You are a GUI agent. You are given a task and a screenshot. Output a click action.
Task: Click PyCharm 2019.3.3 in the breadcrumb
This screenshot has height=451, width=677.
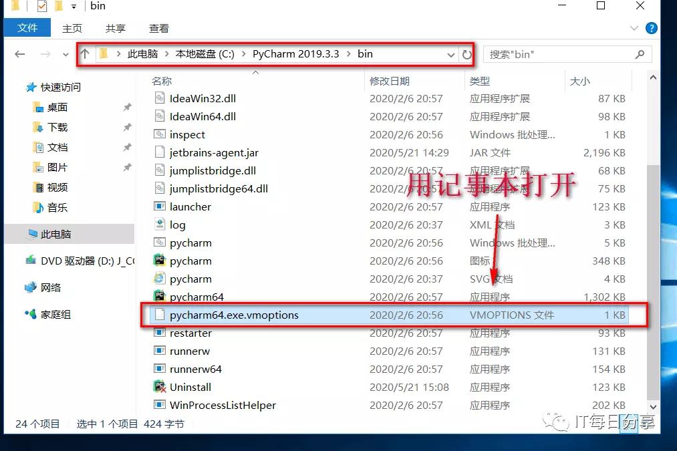[296, 54]
